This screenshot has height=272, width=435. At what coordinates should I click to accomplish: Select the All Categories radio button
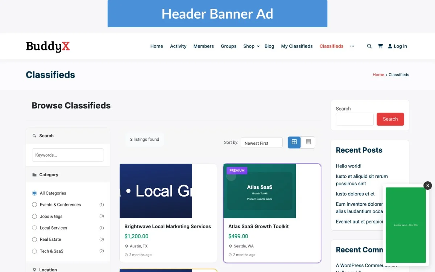click(x=34, y=193)
